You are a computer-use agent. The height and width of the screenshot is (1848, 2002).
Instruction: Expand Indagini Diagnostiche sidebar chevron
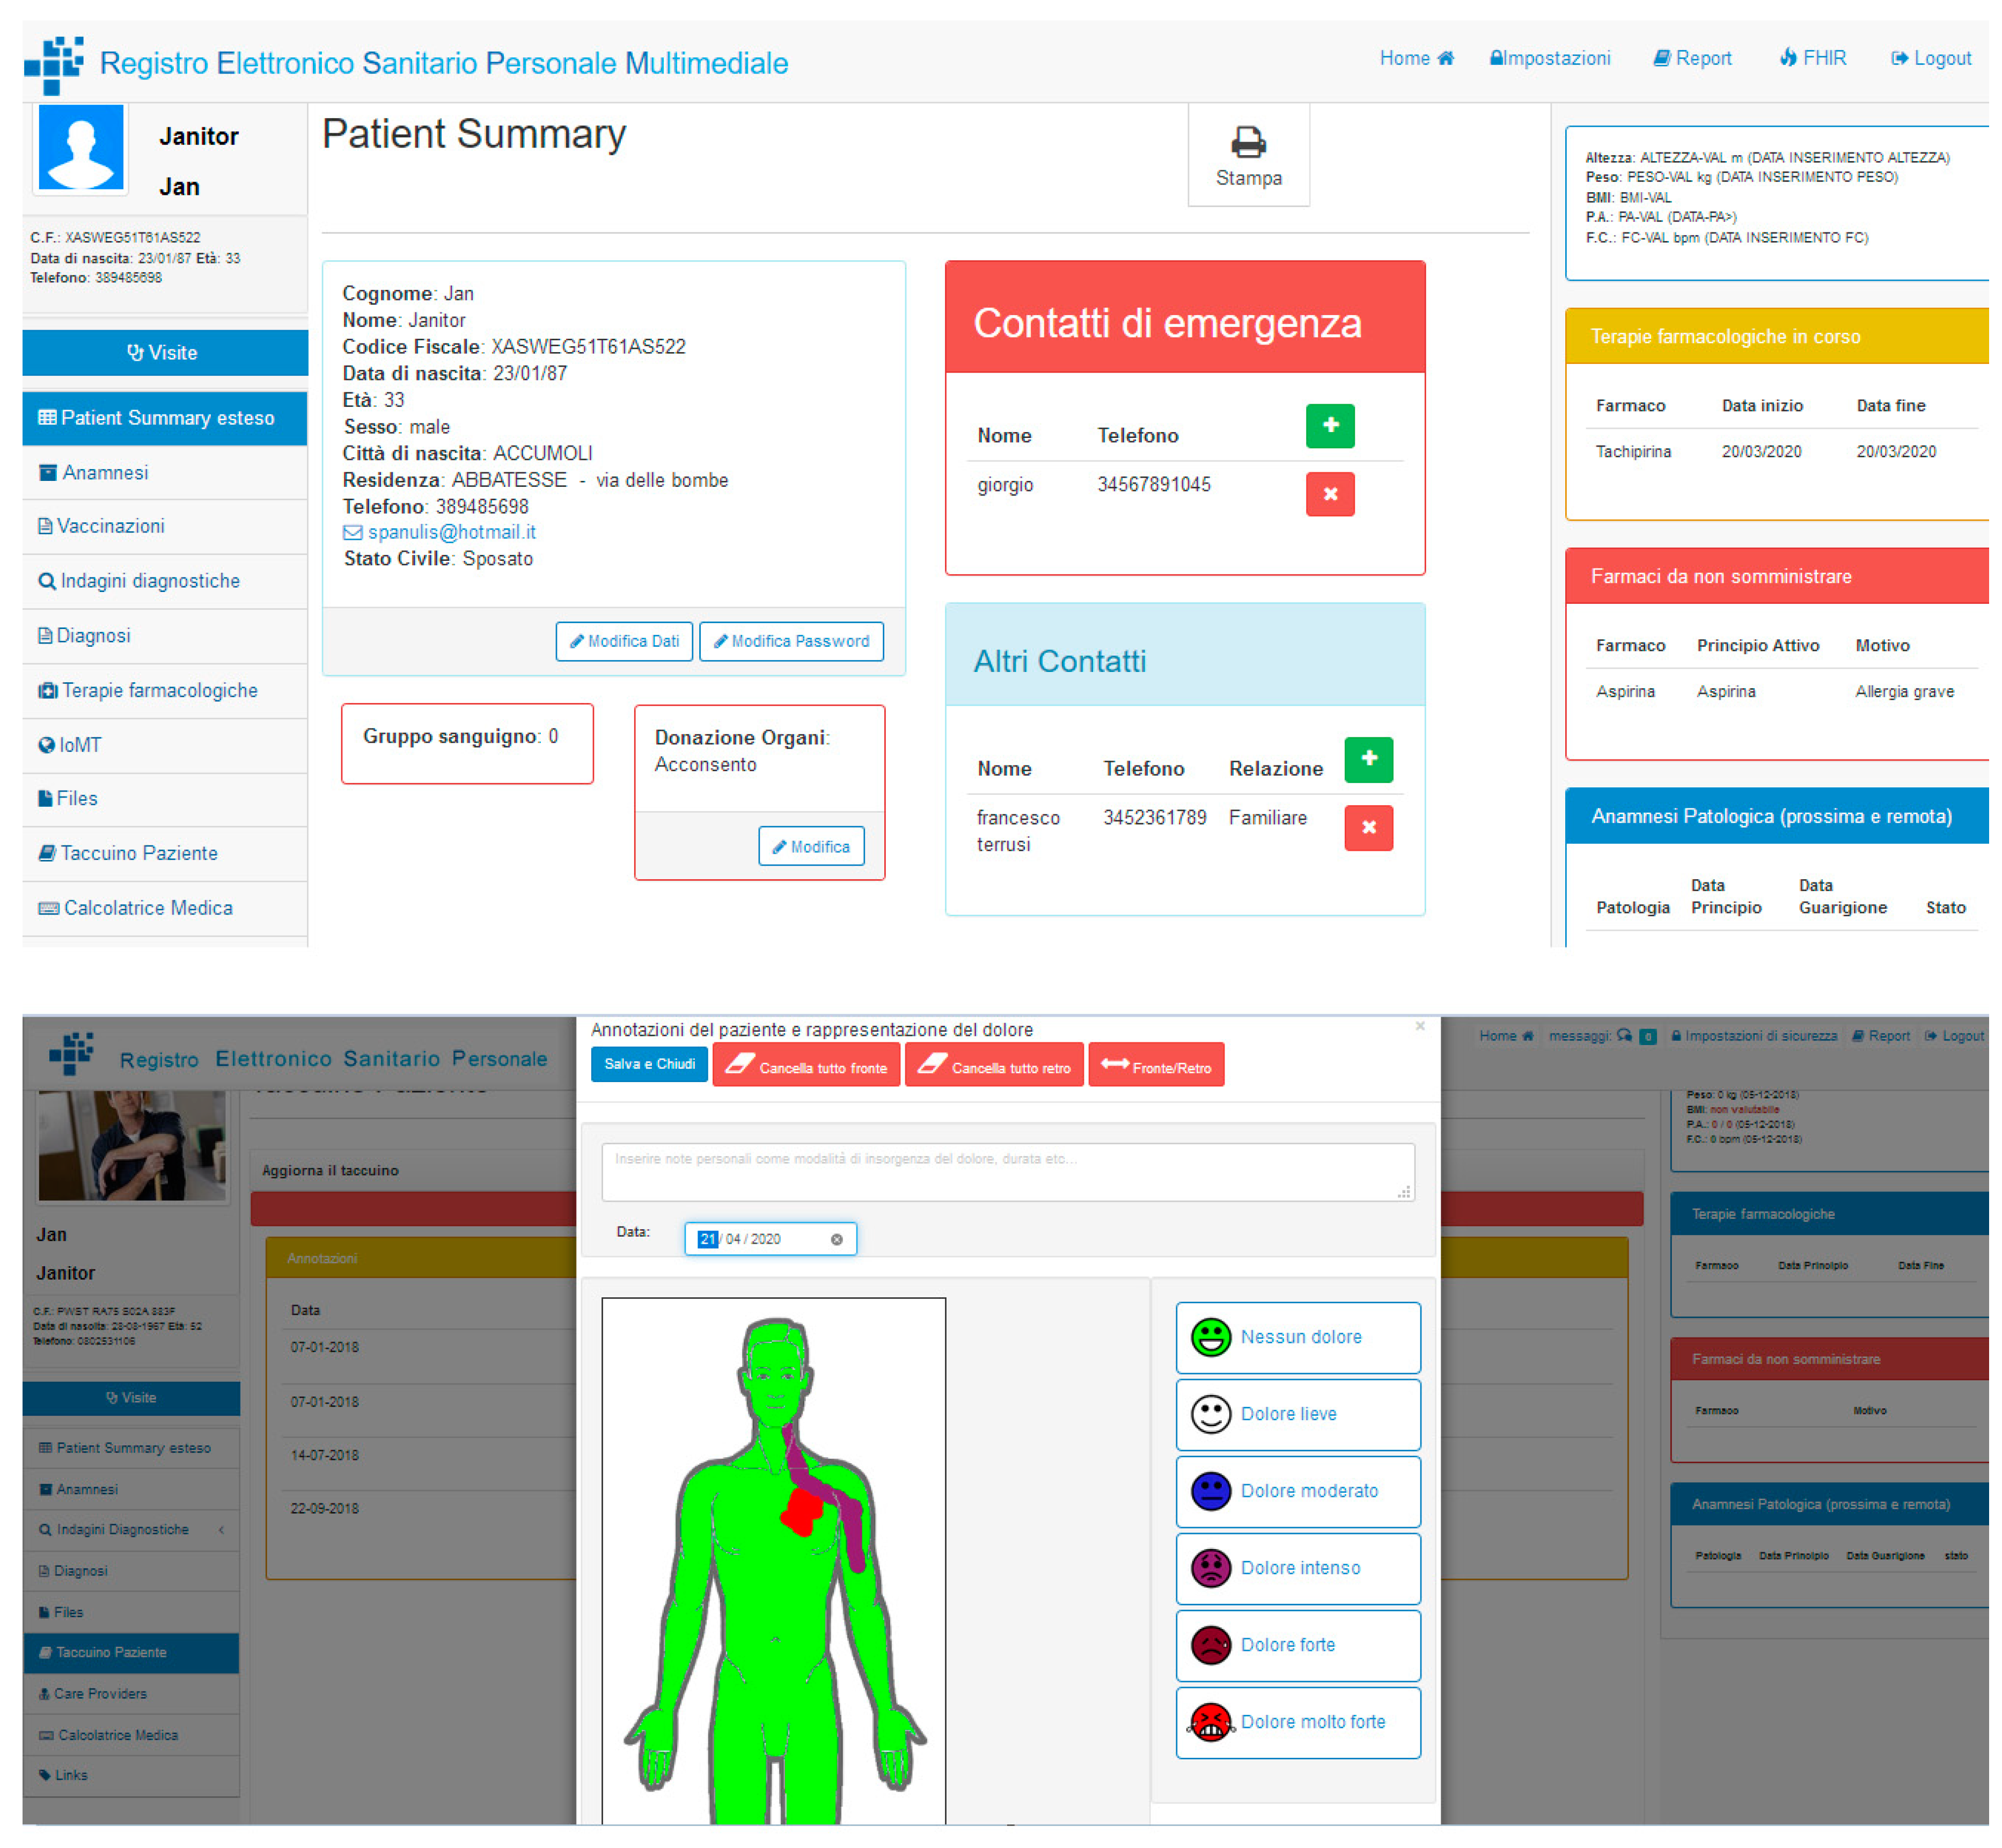pyautogui.click(x=221, y=1529)
